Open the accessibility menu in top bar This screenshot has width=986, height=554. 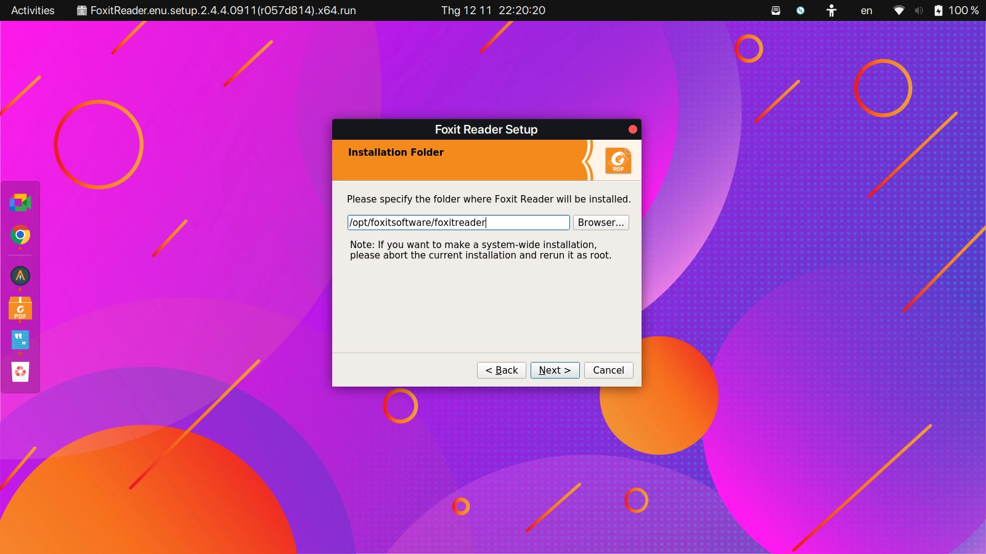pyautogui.click(x=831, y=10)
